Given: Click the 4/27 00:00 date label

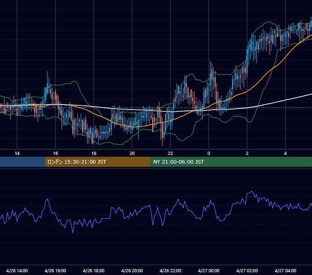Looking at the screenshot, I should click(x=209, y=270).
